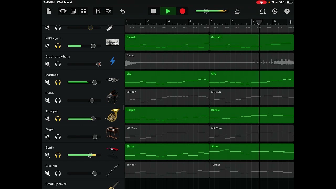Solo the Piano track
The width and height of the screenshot is (336, 189).
point(58,101)
